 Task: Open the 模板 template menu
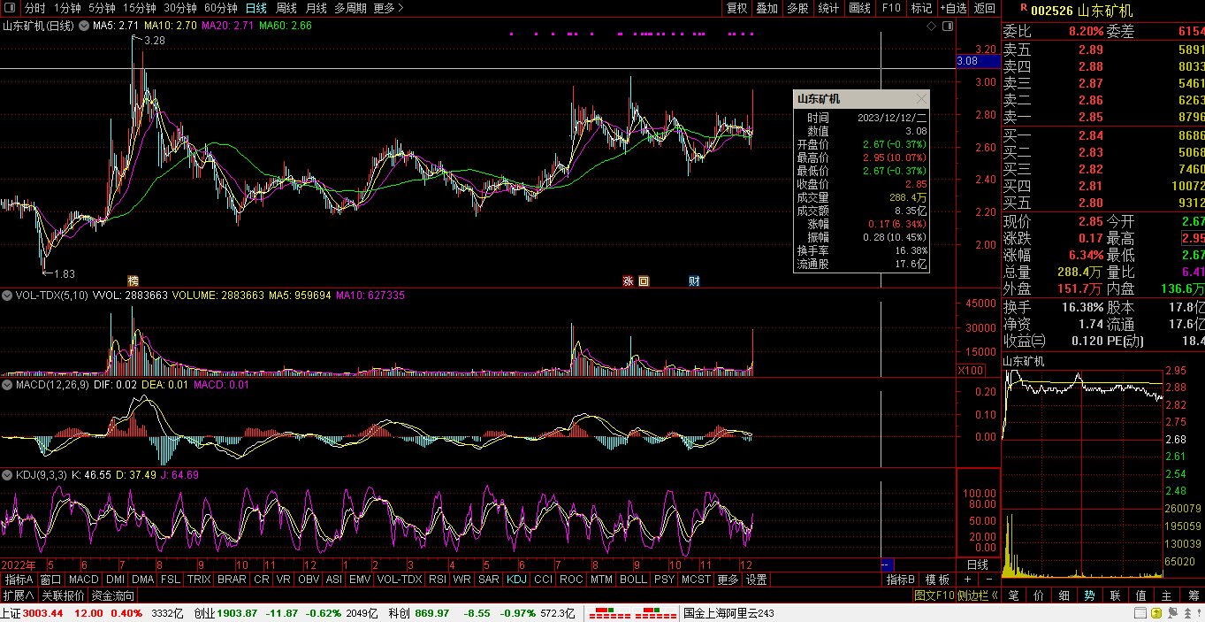pos(938,580)
